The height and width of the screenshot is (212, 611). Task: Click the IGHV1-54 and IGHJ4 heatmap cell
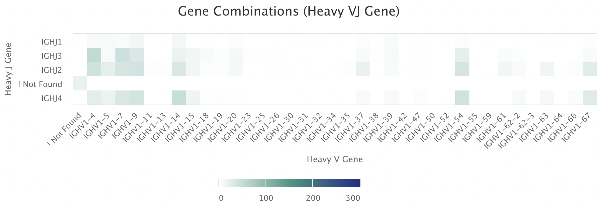462,98
